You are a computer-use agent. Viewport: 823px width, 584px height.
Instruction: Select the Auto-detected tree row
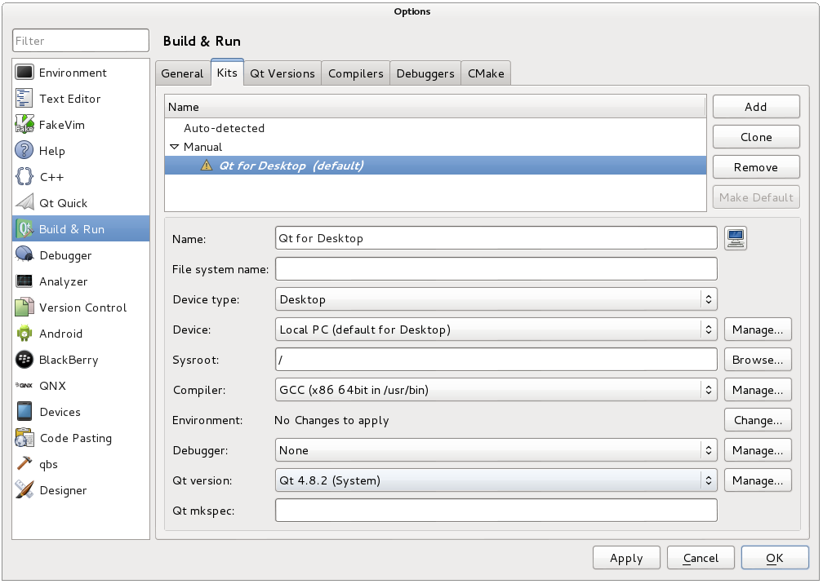click(436, 128)
